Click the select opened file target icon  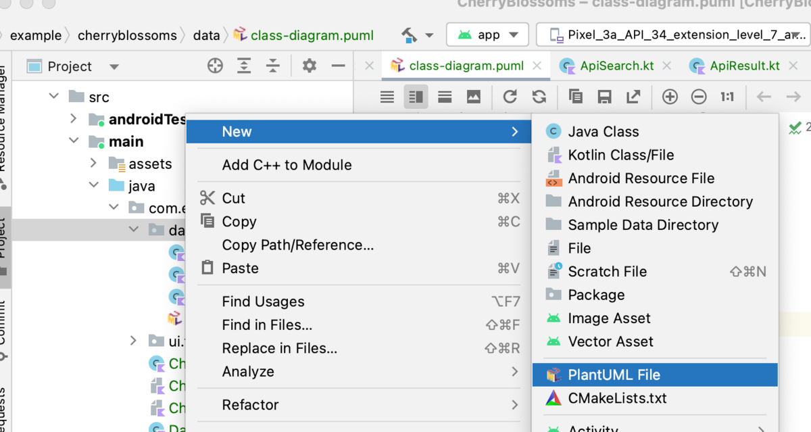click(215, 66)
